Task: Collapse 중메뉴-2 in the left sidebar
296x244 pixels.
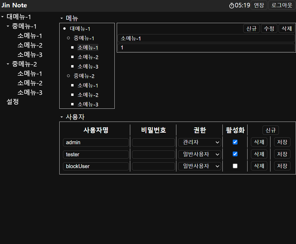Action: pyautogui.click(x=8, y=64)
